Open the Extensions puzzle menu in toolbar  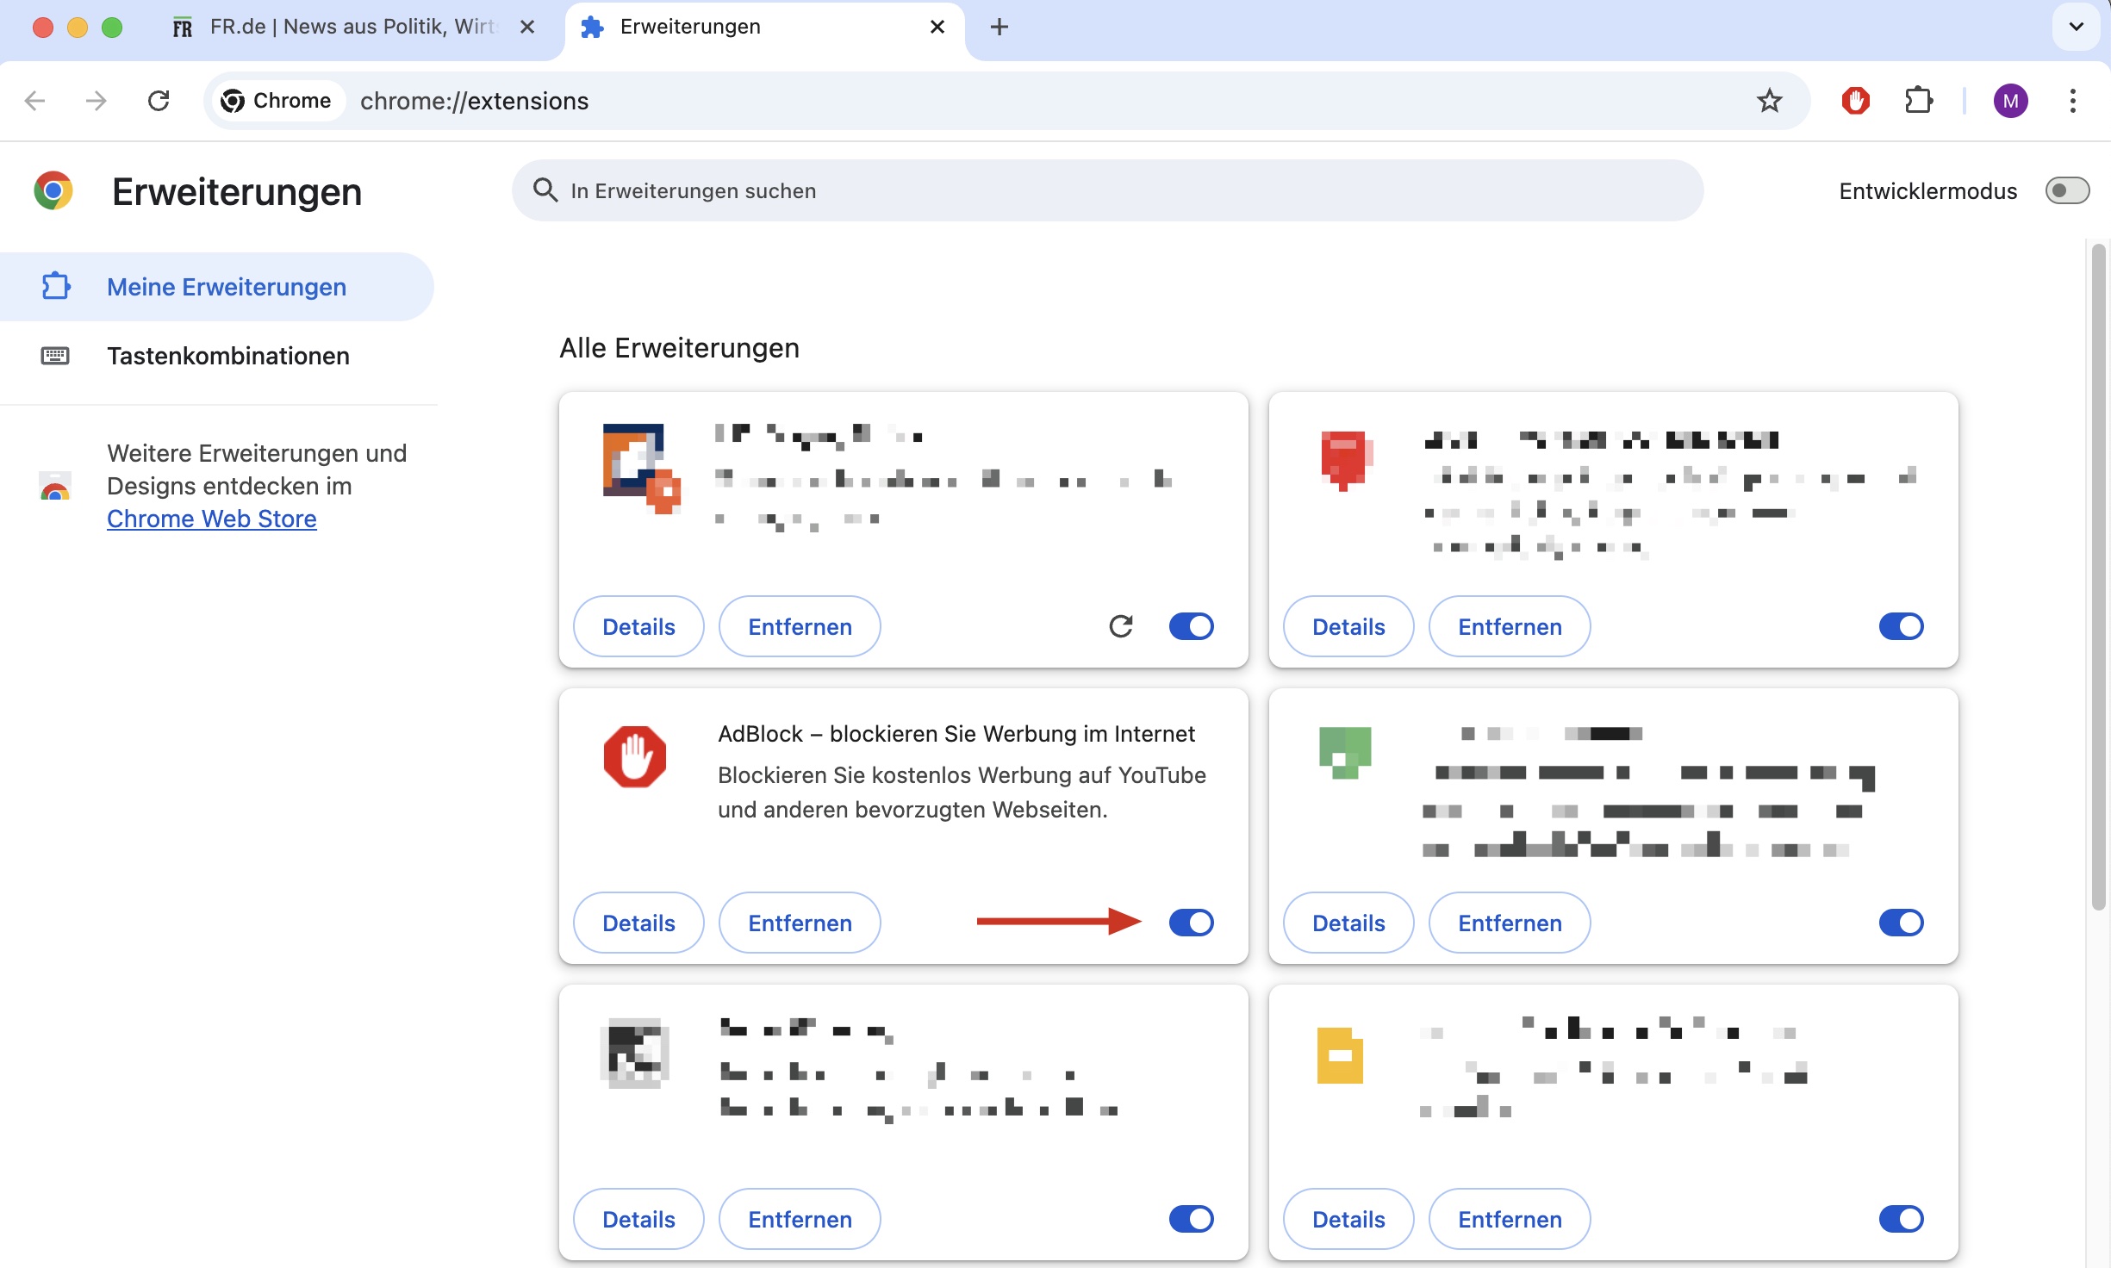[1918, 101]
